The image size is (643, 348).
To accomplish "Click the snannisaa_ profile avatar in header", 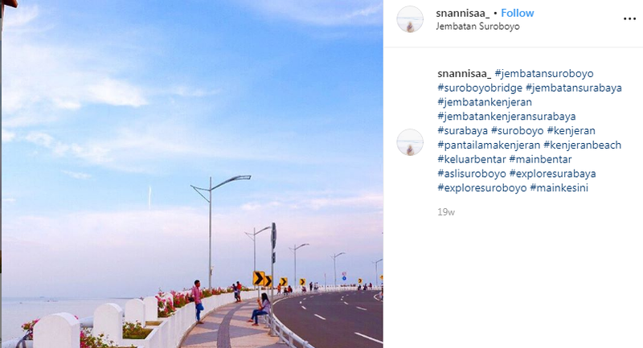I will coord(410,18).
